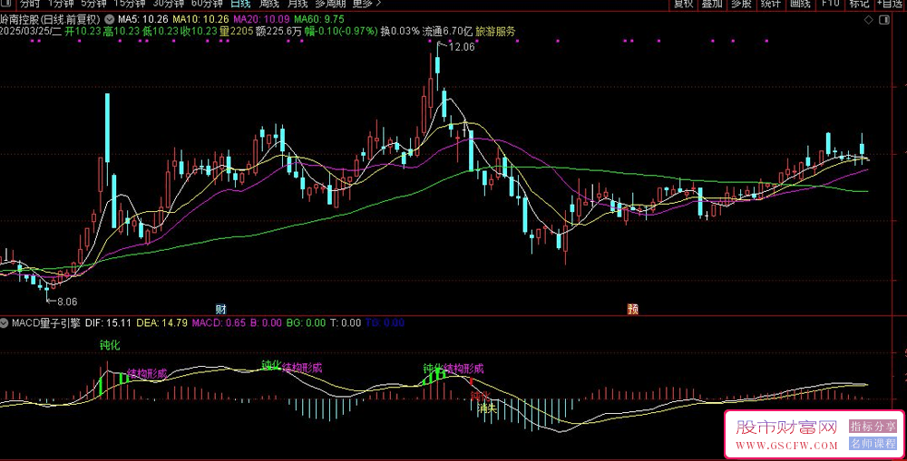Click the 统计 statistics button
This screenshot has height=461, width=907.
pyautogui.click(x=770, y=4)
